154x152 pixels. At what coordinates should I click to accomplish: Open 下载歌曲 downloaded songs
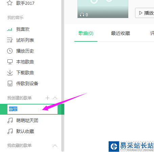25,73
